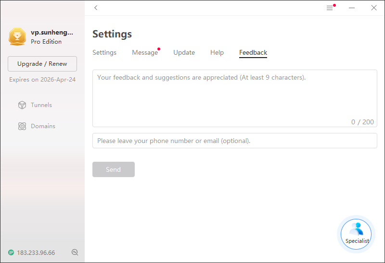The height and width of the screenshot is (263, 385).
Task: Click the green IP badge icon
Action: [x=11, y=252]
